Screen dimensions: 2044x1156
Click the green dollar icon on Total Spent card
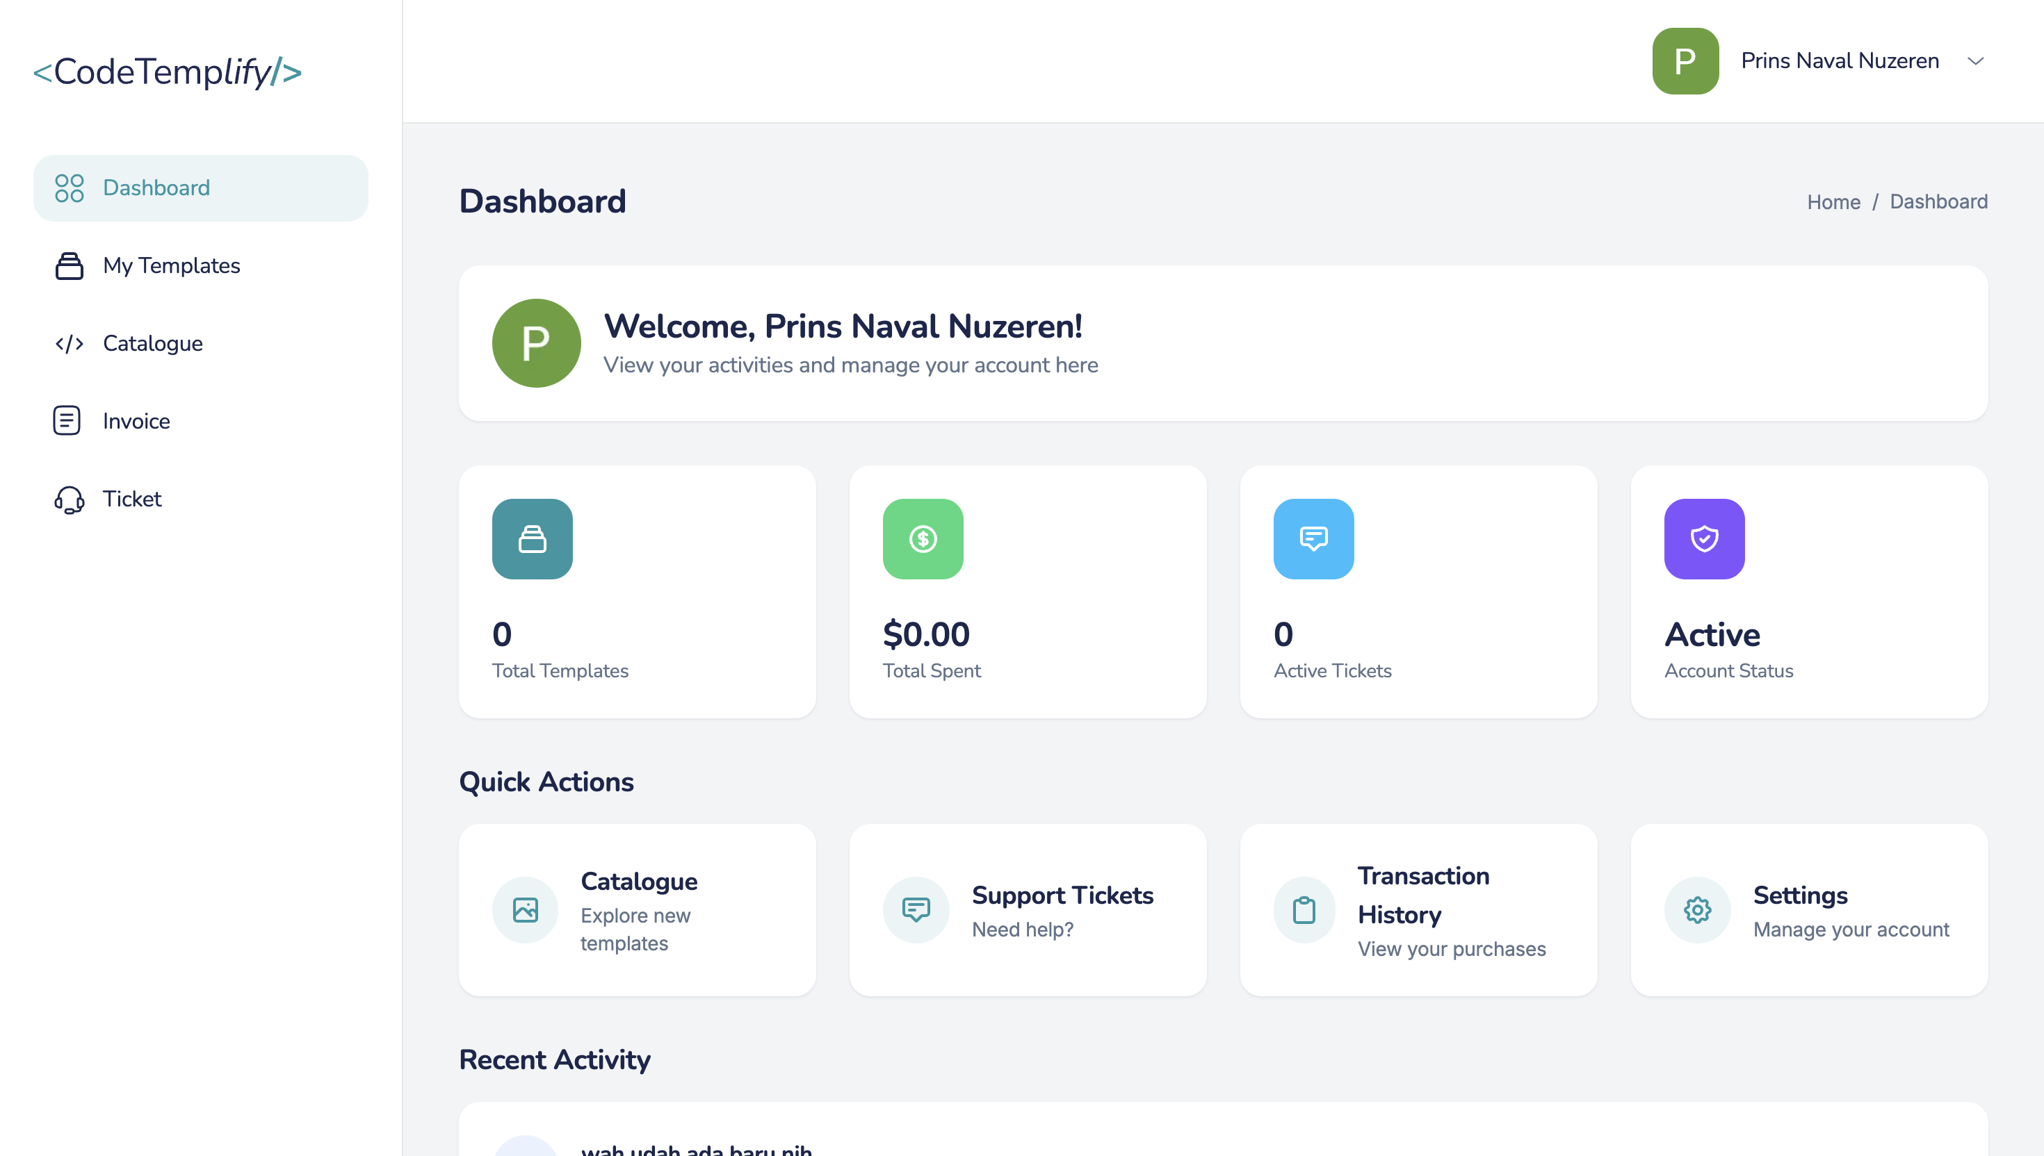pos(923,539)
